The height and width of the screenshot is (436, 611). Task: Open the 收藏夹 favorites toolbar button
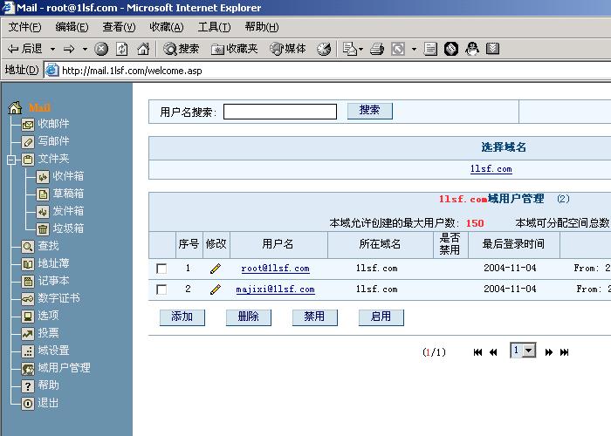pyautogui.click(x=234, y=49)
